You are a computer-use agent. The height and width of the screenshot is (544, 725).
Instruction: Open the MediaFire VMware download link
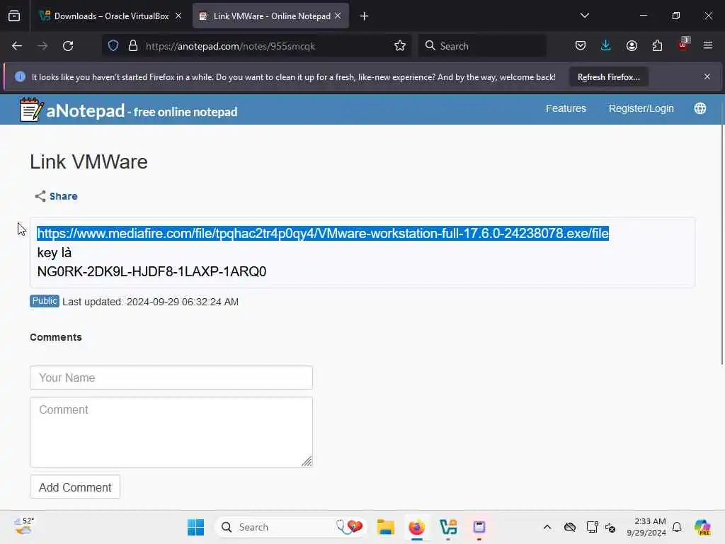click(x=323, y=233)
